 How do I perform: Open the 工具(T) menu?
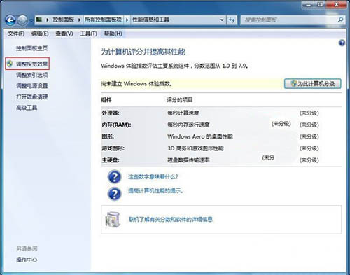[89, 34]
